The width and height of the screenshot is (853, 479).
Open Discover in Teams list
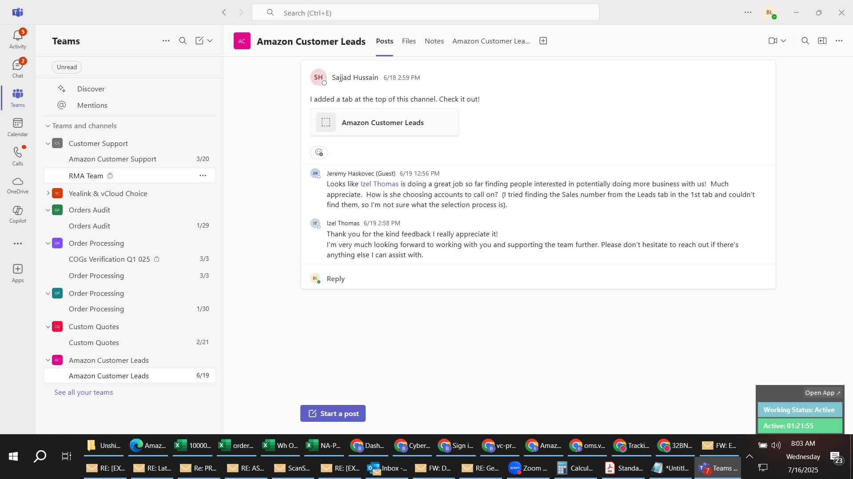pos(91,89)
